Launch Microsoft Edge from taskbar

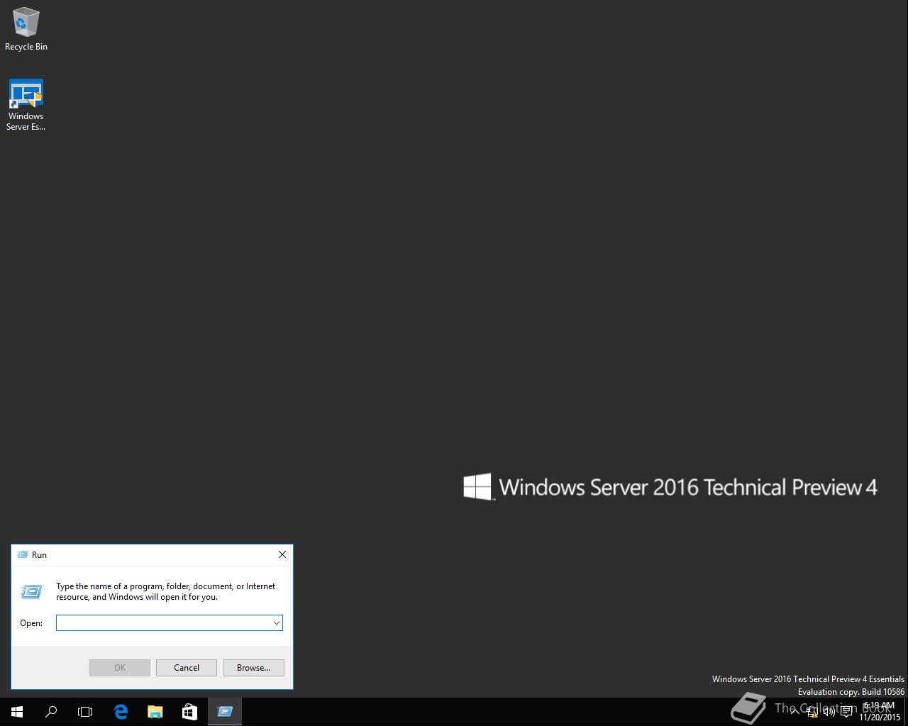pyautogui.click(x=121, y=712)
